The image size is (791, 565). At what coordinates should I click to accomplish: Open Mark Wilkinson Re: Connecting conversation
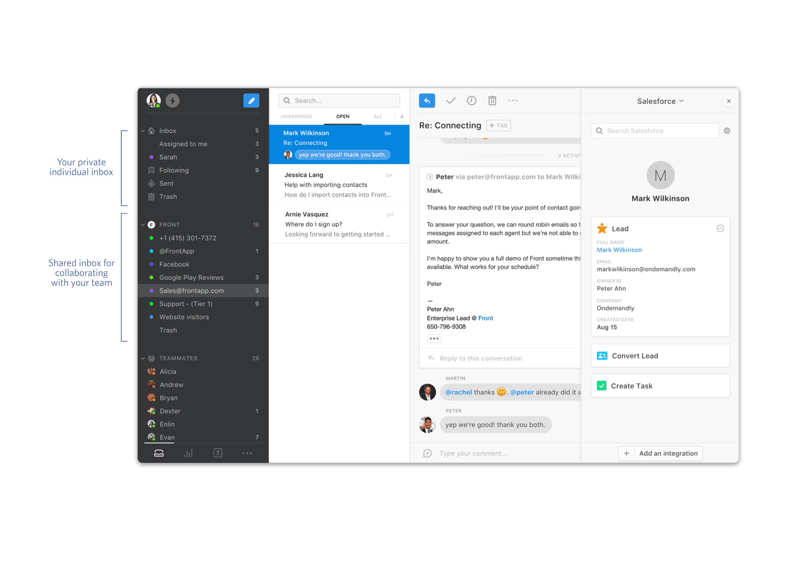click(339, 144)
